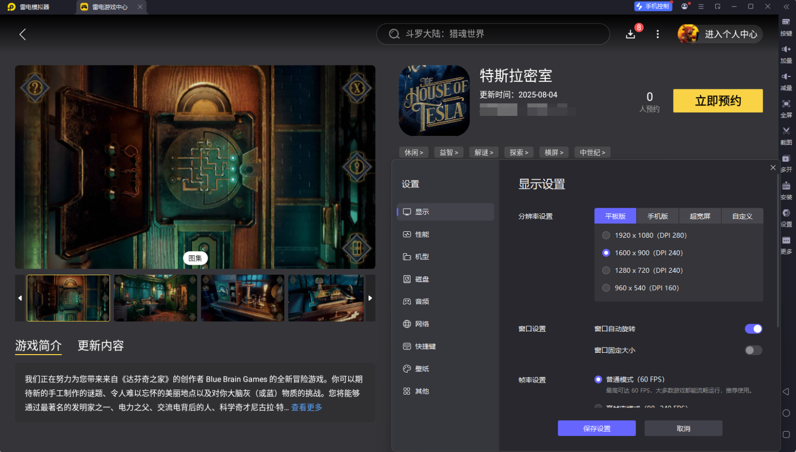This screenshot has width=796, height=452.
Task: Click the 查看更多 link
Action: [x=307, y=408]
